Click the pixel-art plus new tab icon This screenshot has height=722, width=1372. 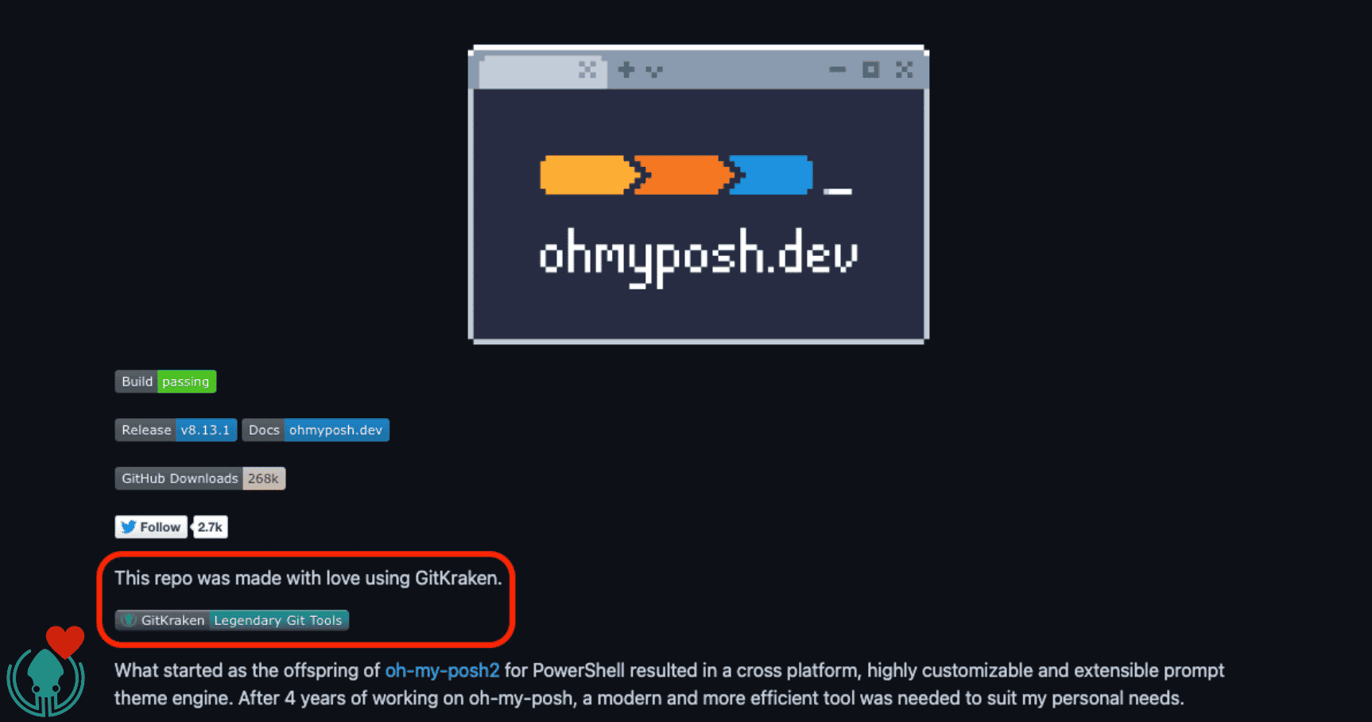click(x=626, y=70)
